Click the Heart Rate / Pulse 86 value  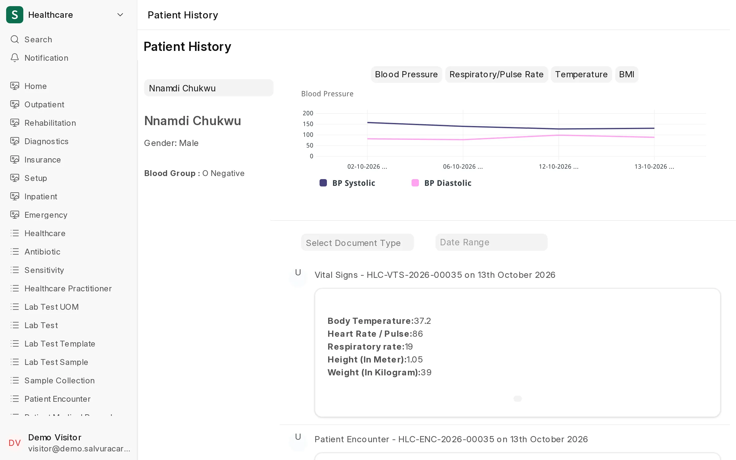[x=417, y=334]
